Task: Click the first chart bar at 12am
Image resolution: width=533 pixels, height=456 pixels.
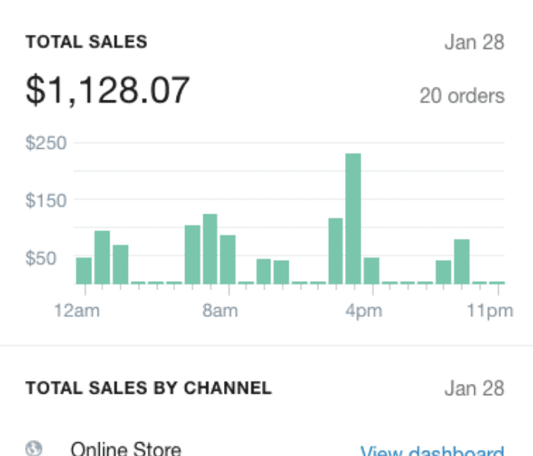Action: (84, 271)
